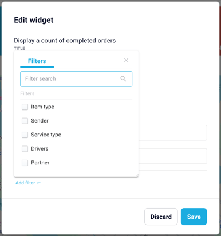Viewport: 221px width, 236px height.
Task: Check the Item type checkbox
Action: [25, 107]
